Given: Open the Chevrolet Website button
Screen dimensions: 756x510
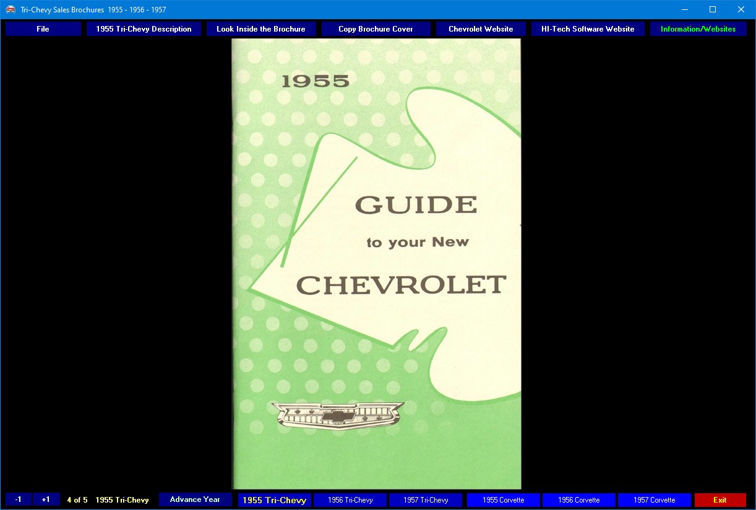Looking at the screenshot, I should (481, 29).
